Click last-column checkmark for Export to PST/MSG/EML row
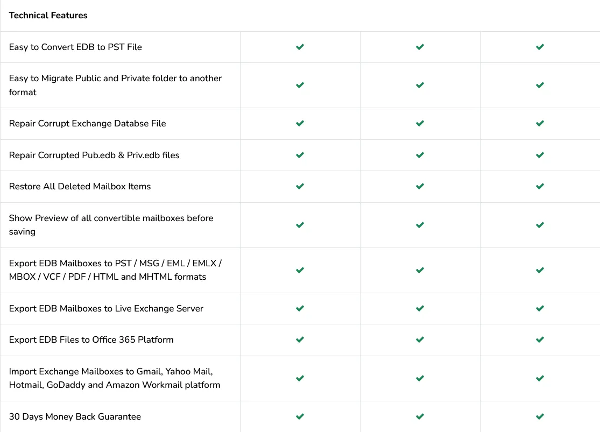Screen dimensions: 600x432 click(x=540, y=270)
